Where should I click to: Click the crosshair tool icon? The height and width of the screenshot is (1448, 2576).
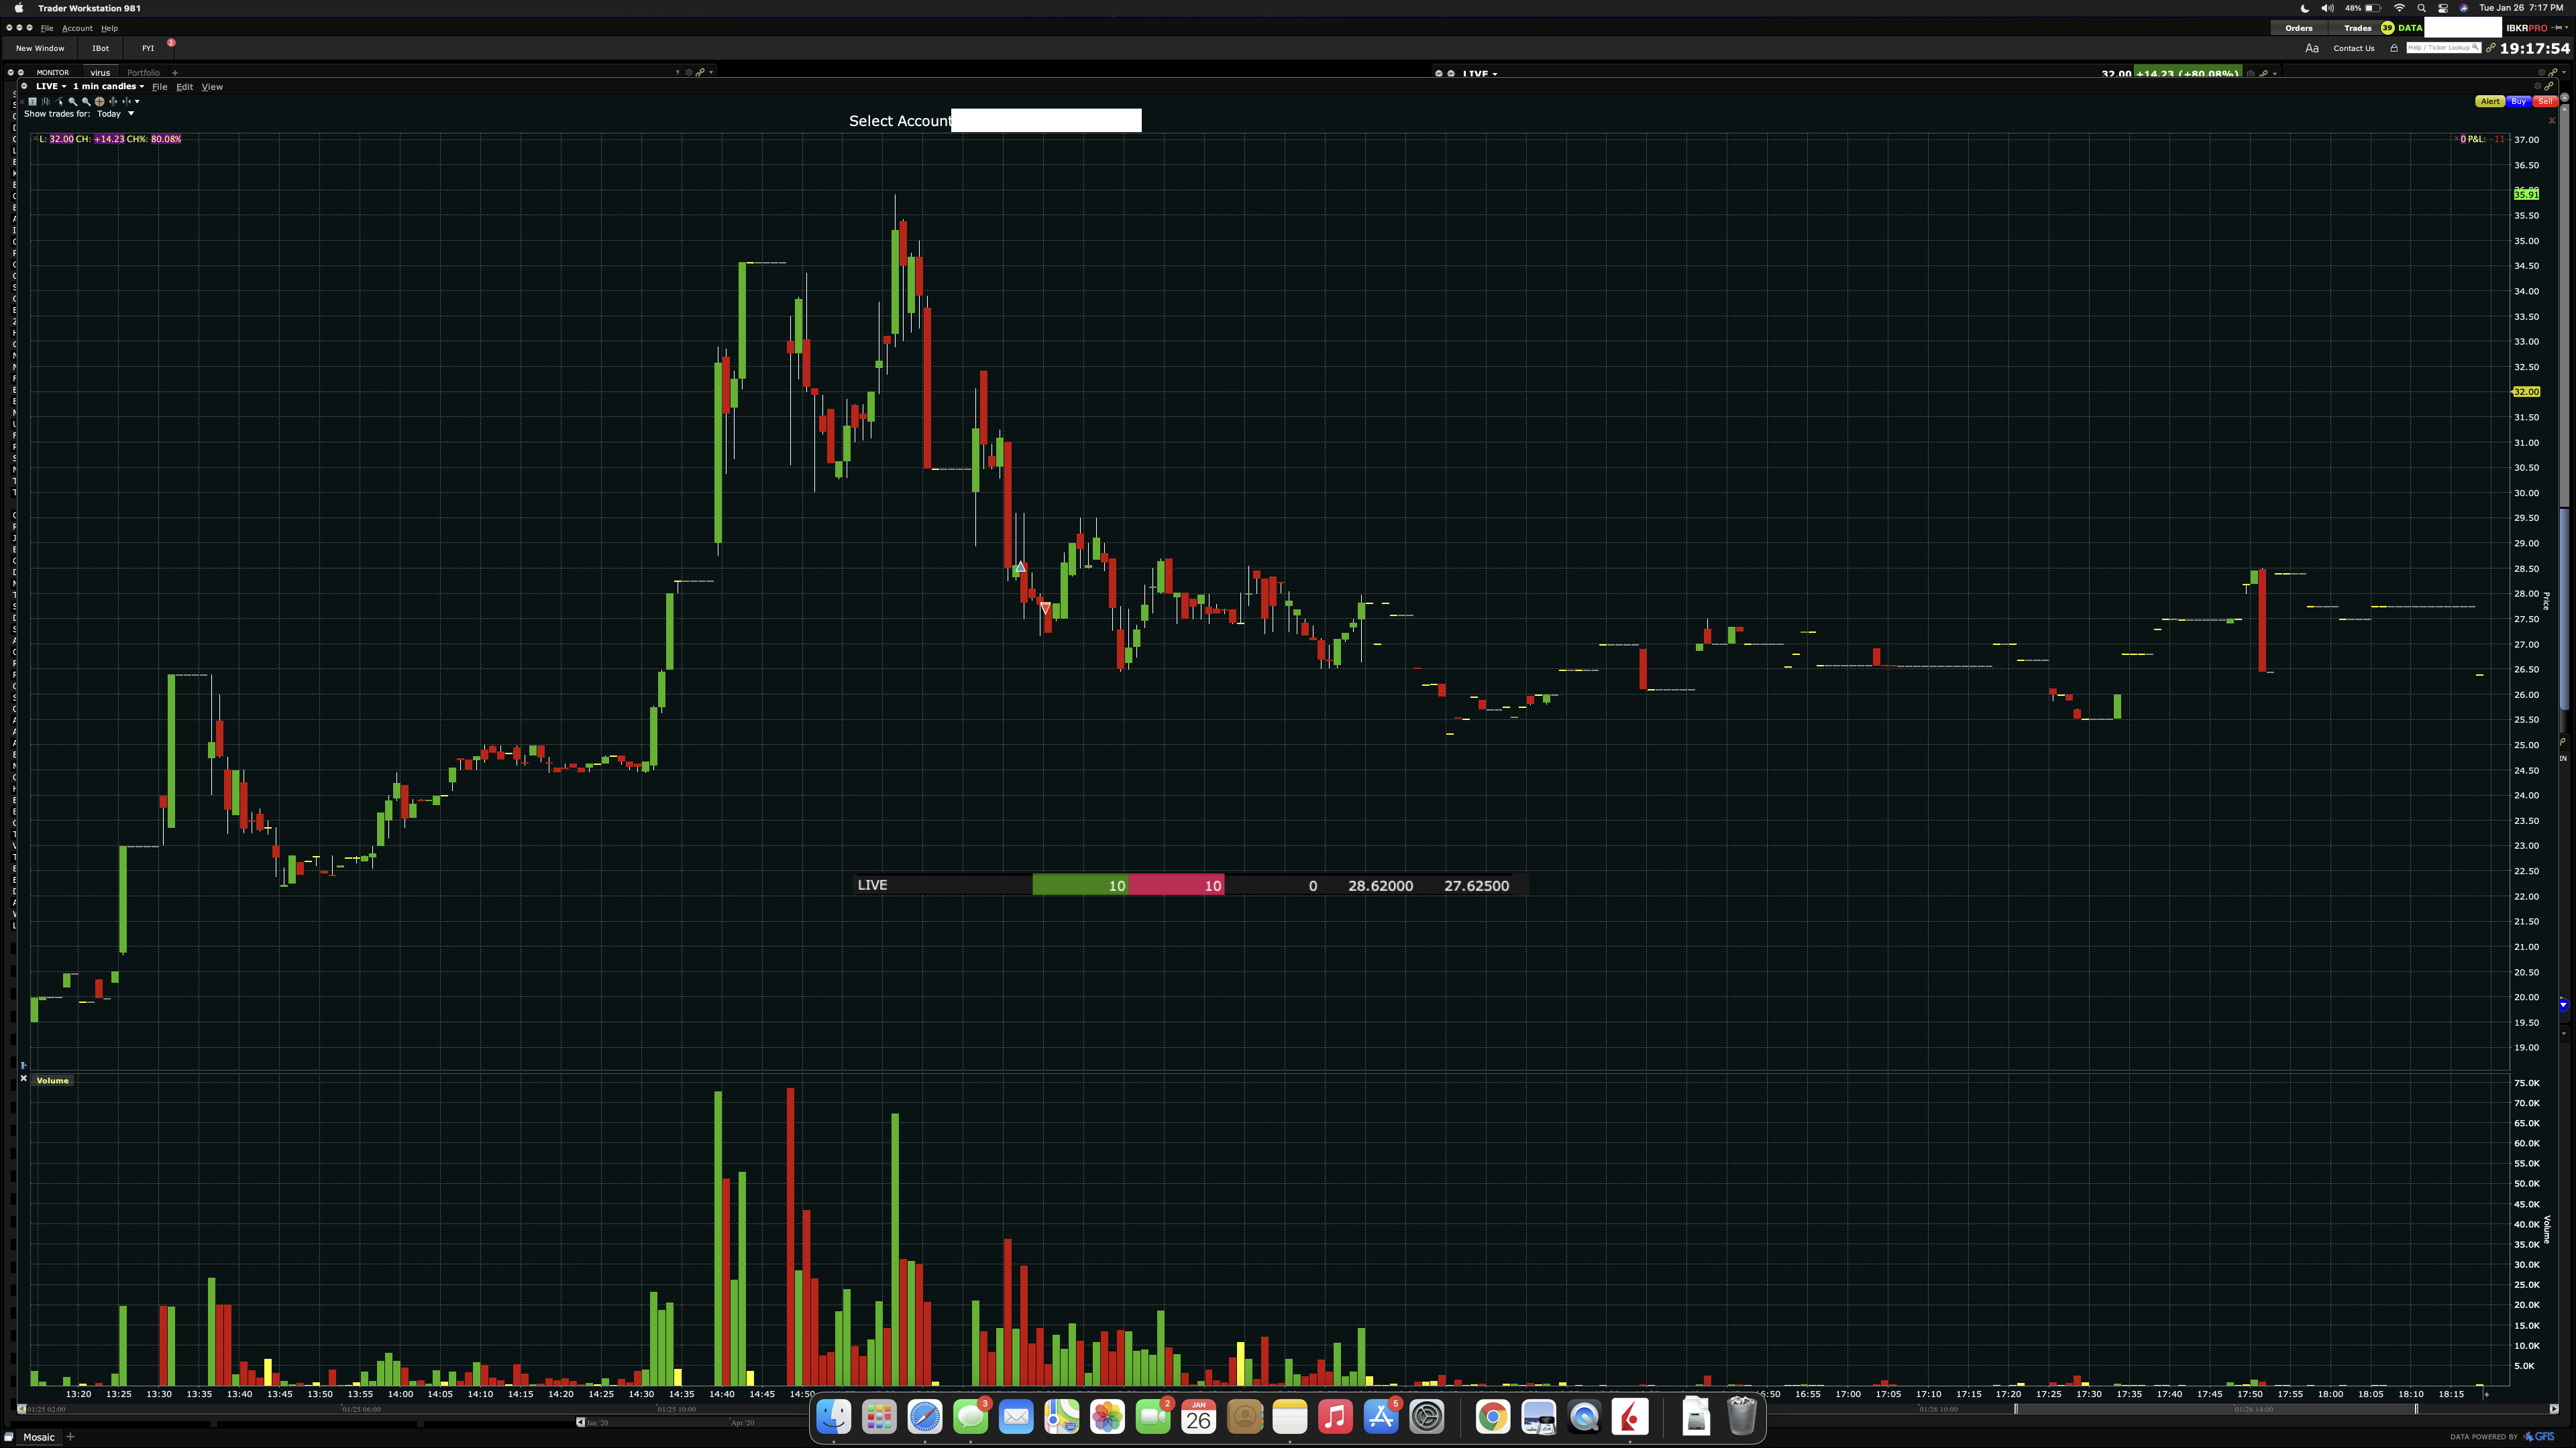tap(100, 102)
